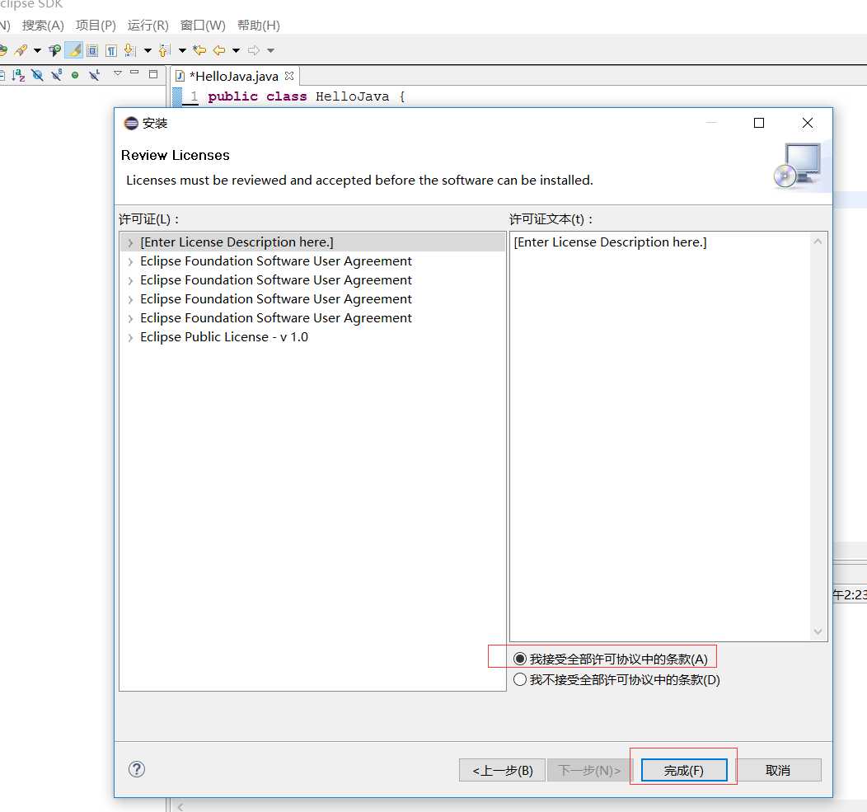
Task: Click the Eclipse icon in dialog title
Action: [x=131, y=123]
